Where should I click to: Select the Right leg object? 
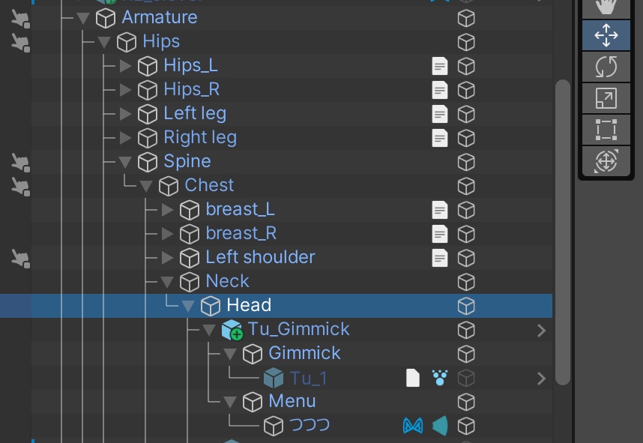(x=199, y=138)
